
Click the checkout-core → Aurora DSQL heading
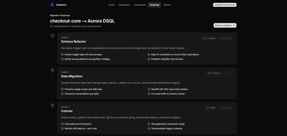pyautogui.click(x=82, y=21)
